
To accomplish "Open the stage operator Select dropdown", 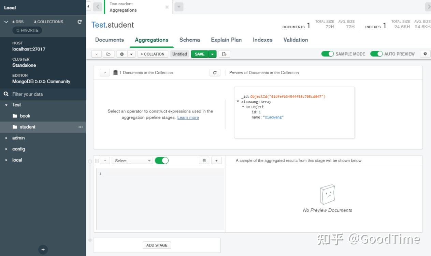I will [x=132, y=160].
